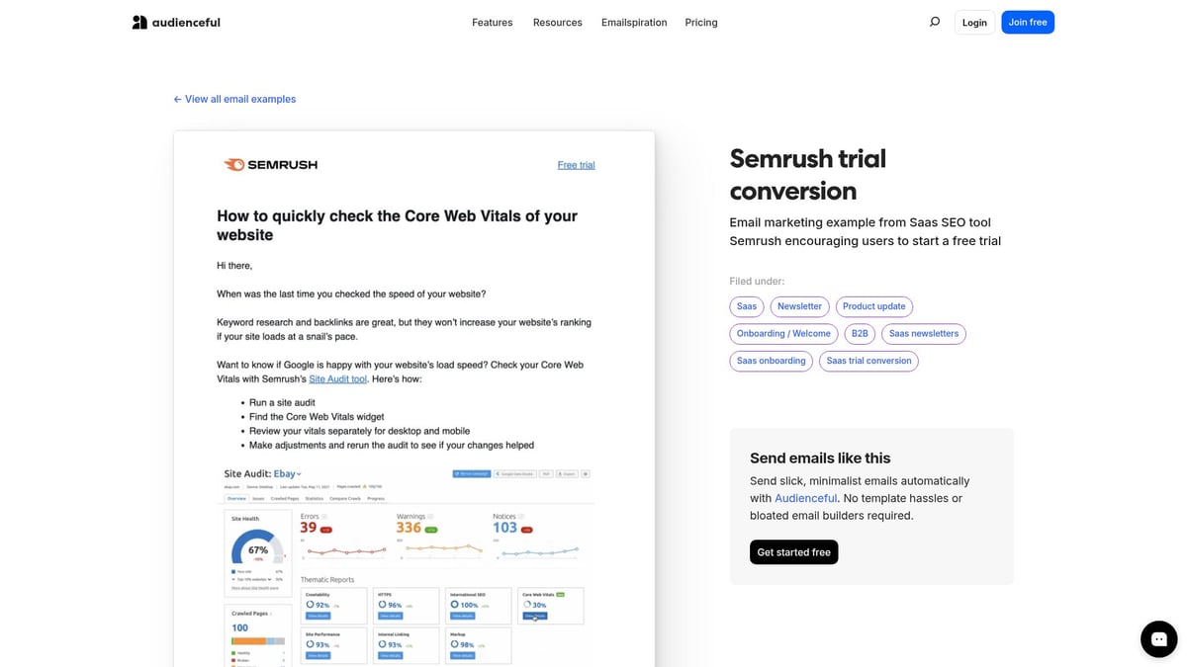This screenshot has height=667, width=1187.
Task: Open Emailspiration in the top navigation
Action: point(634,22)
